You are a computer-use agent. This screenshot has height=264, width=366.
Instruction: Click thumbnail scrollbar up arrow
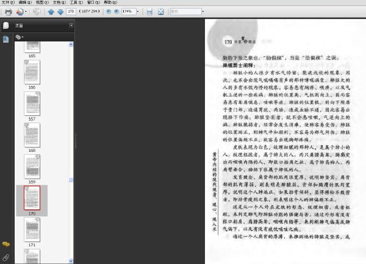click(71, 45)
